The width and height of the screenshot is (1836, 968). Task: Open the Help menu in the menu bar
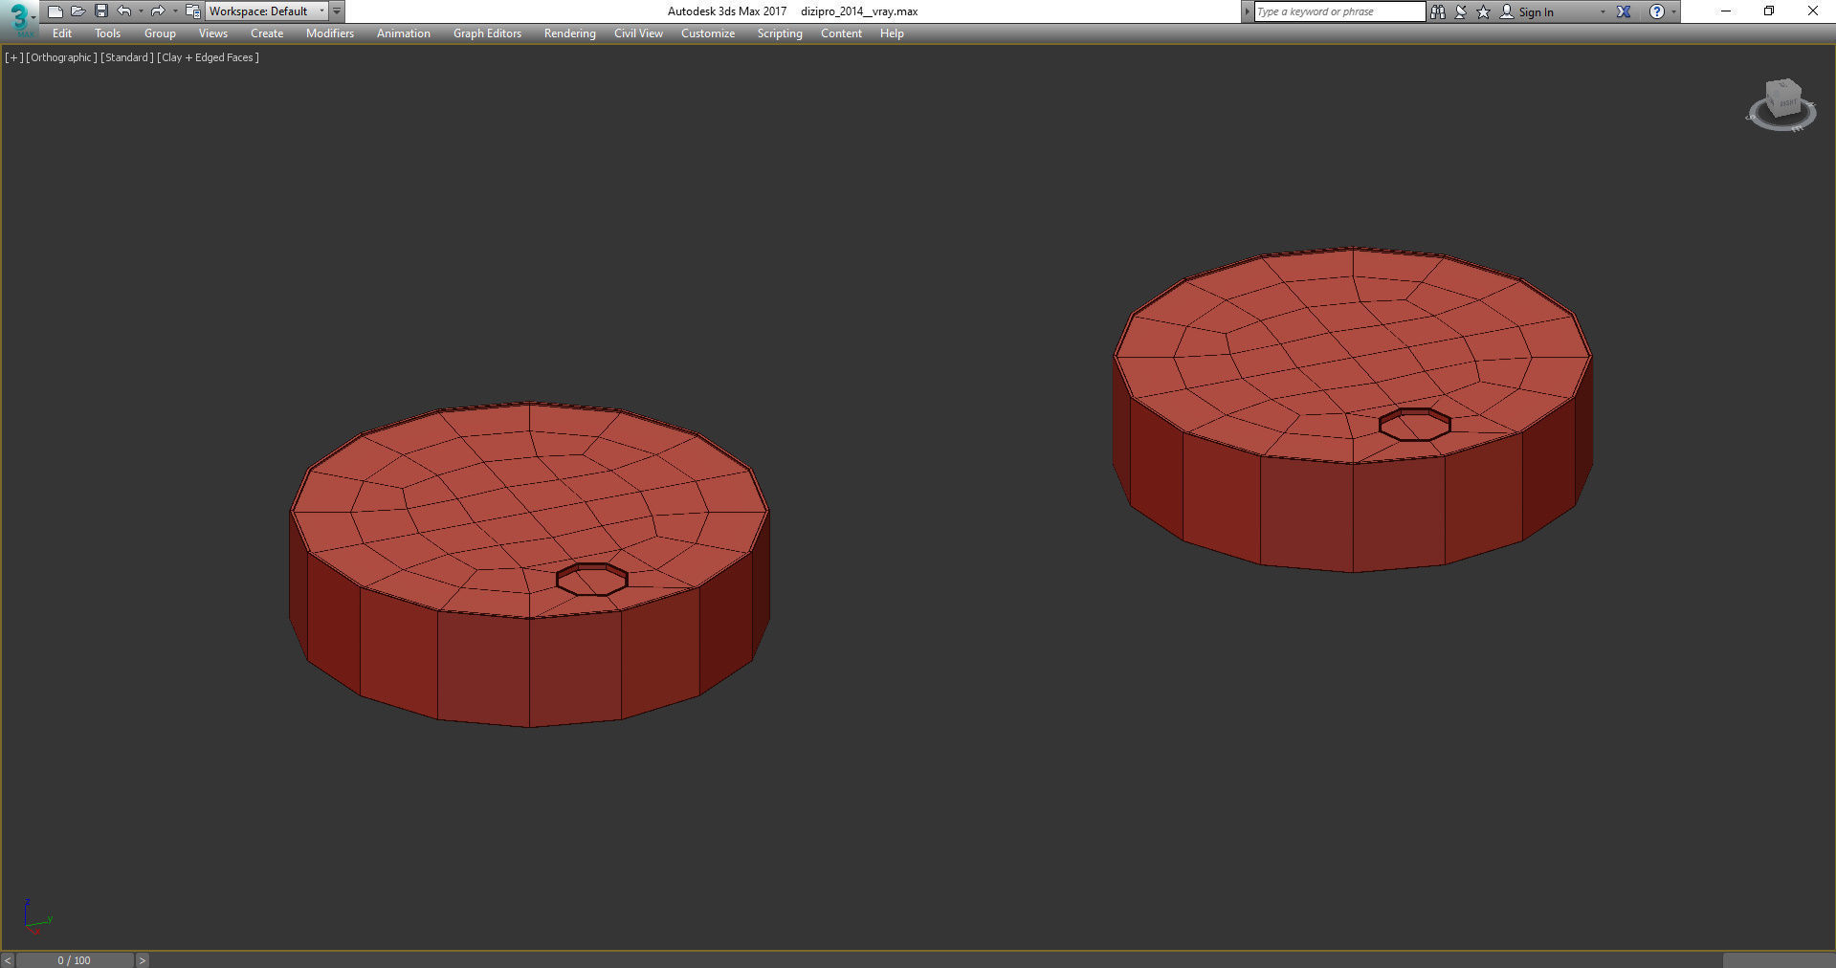coord(892,33)
